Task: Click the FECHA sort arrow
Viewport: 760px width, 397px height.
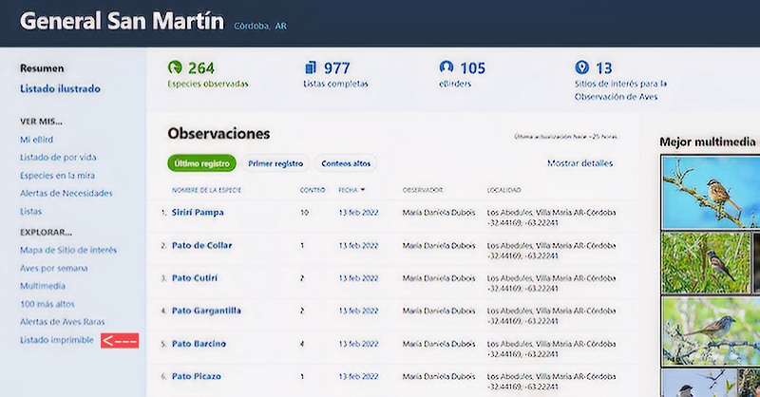Action: [x=362, y=190]
